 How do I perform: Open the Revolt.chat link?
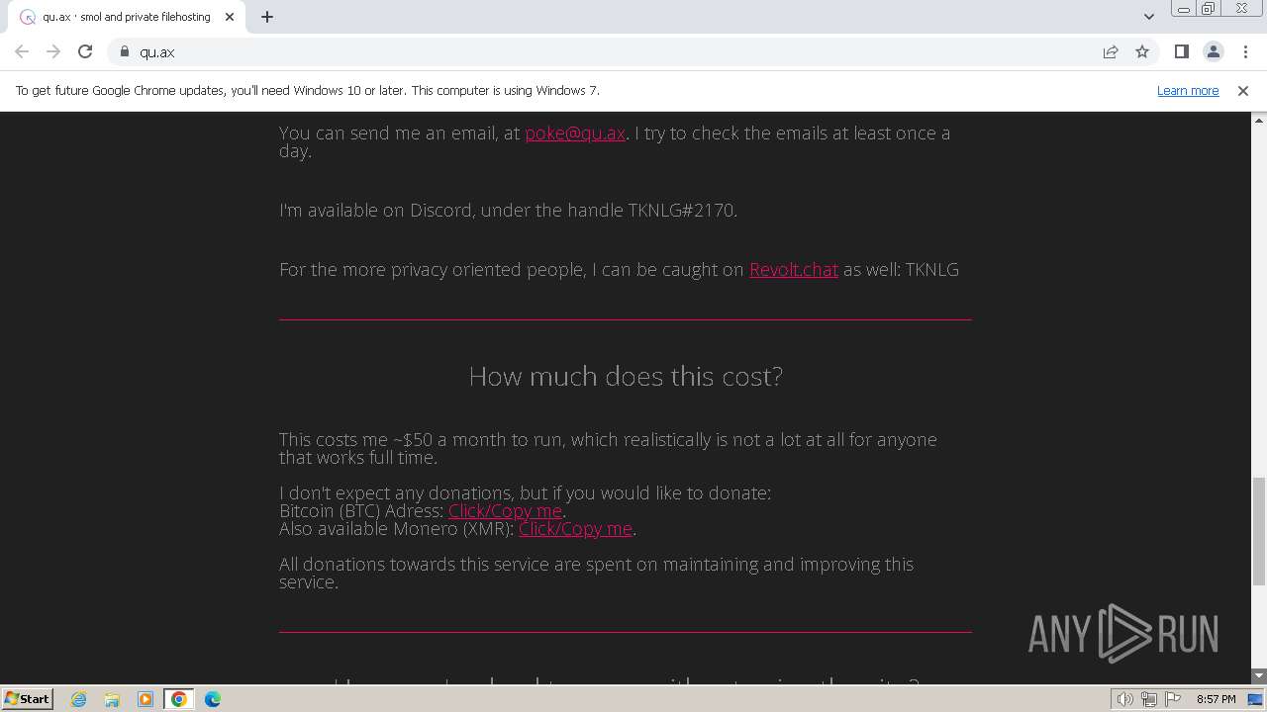pos(794,269)
